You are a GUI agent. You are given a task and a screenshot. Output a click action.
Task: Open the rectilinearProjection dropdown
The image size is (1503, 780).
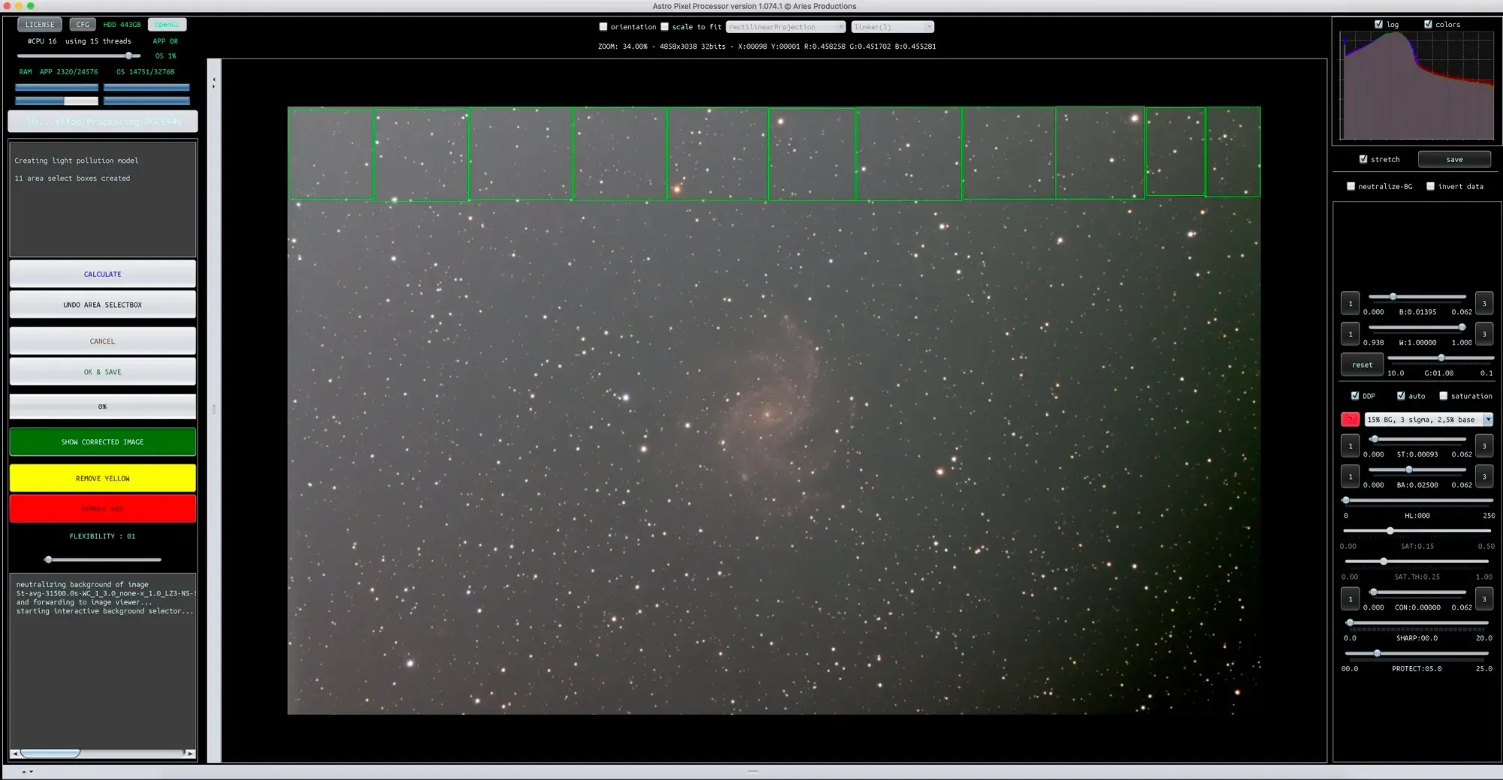tap(785, 27)
